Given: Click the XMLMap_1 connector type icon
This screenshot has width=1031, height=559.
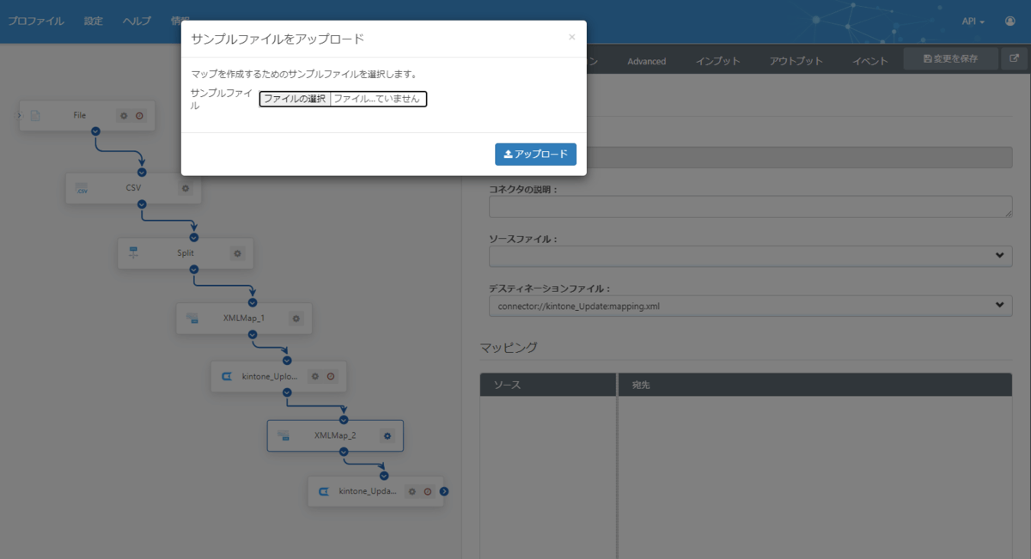Looking at the screenshot, I should pos(192,319).
